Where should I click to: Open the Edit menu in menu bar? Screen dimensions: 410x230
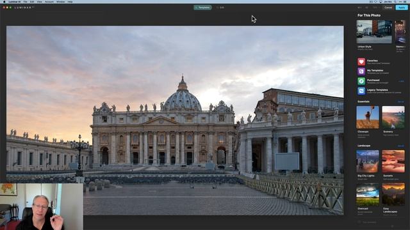coord(32,1)
